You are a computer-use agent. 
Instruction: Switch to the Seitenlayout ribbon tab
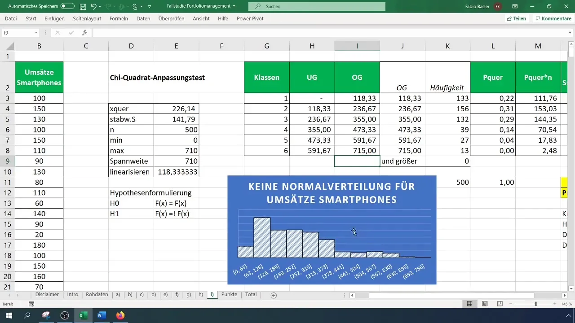coord(86,18)
